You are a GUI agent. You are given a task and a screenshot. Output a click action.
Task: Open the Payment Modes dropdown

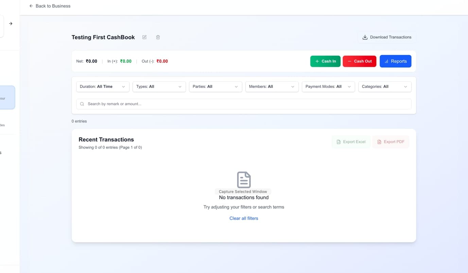tap(328, 87)
